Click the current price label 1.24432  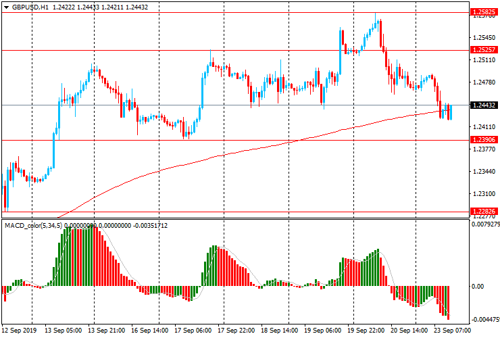tap(484, 105)
